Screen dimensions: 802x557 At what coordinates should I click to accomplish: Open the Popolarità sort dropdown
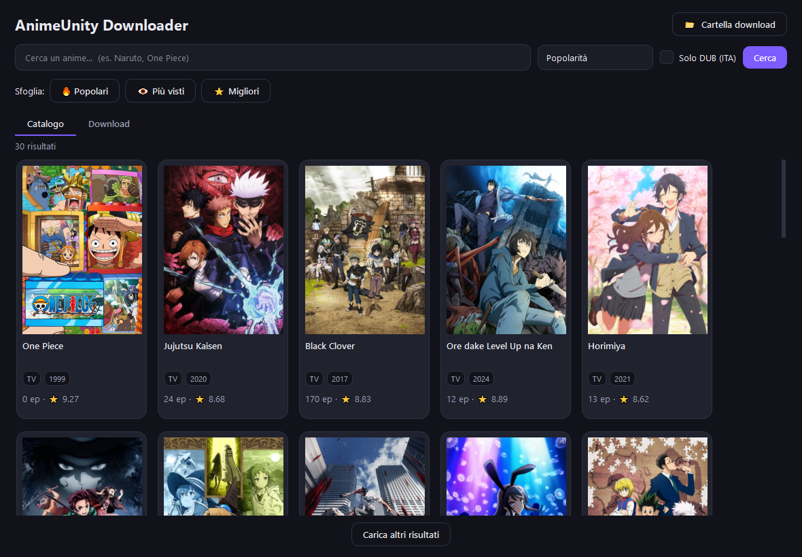click(595, 58)
